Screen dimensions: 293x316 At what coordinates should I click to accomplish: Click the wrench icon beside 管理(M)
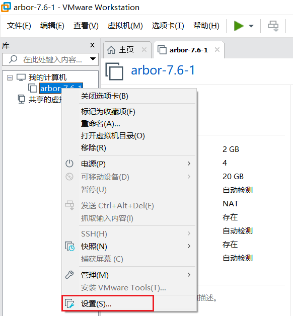click(69, 275)
